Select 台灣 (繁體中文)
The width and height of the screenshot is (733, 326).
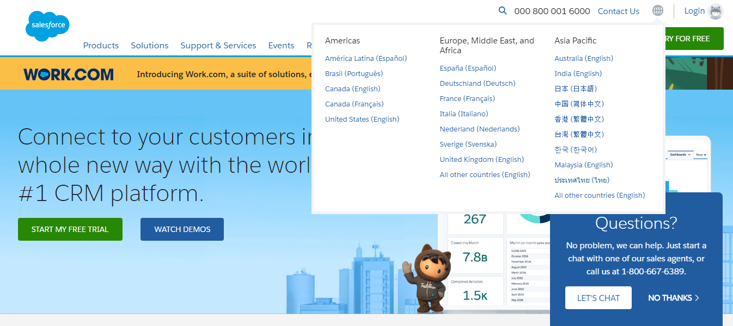(x=579, y=134)
